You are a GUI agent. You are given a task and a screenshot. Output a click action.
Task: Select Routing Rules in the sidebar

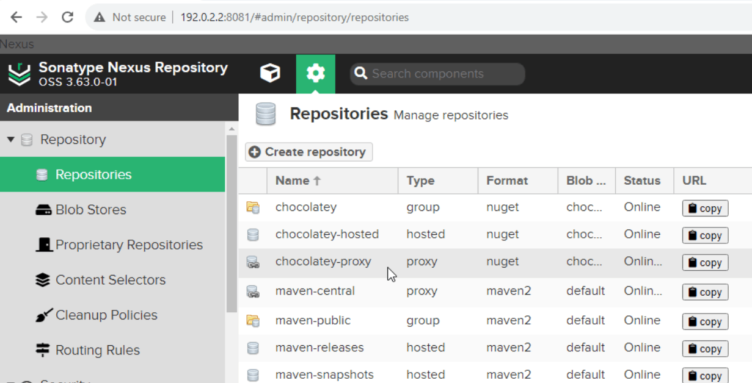(97, 350)
